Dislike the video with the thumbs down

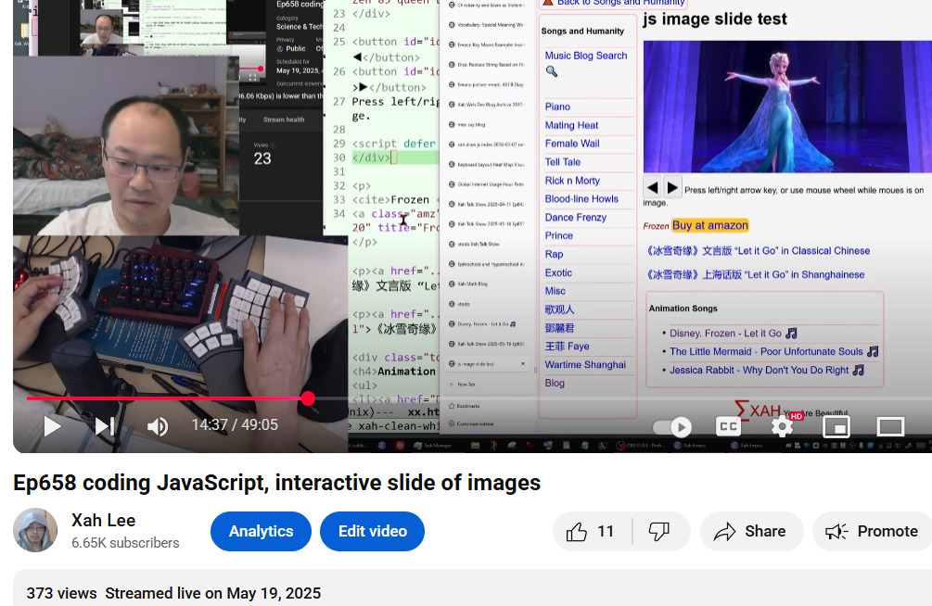pyautogui.click(x=659, y=531)
